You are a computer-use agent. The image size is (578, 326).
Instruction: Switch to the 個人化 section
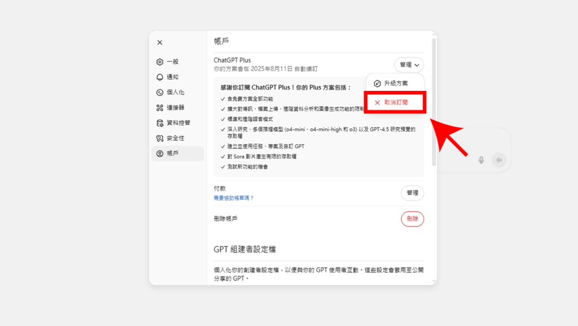[x=177, y=92]
